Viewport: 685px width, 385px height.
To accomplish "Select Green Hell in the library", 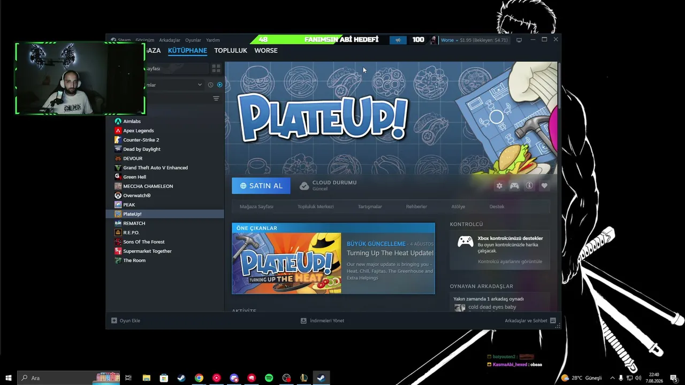I will (165, 177).
